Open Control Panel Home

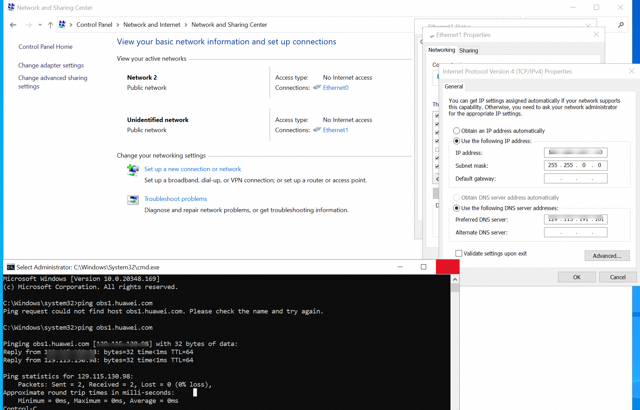45,47
